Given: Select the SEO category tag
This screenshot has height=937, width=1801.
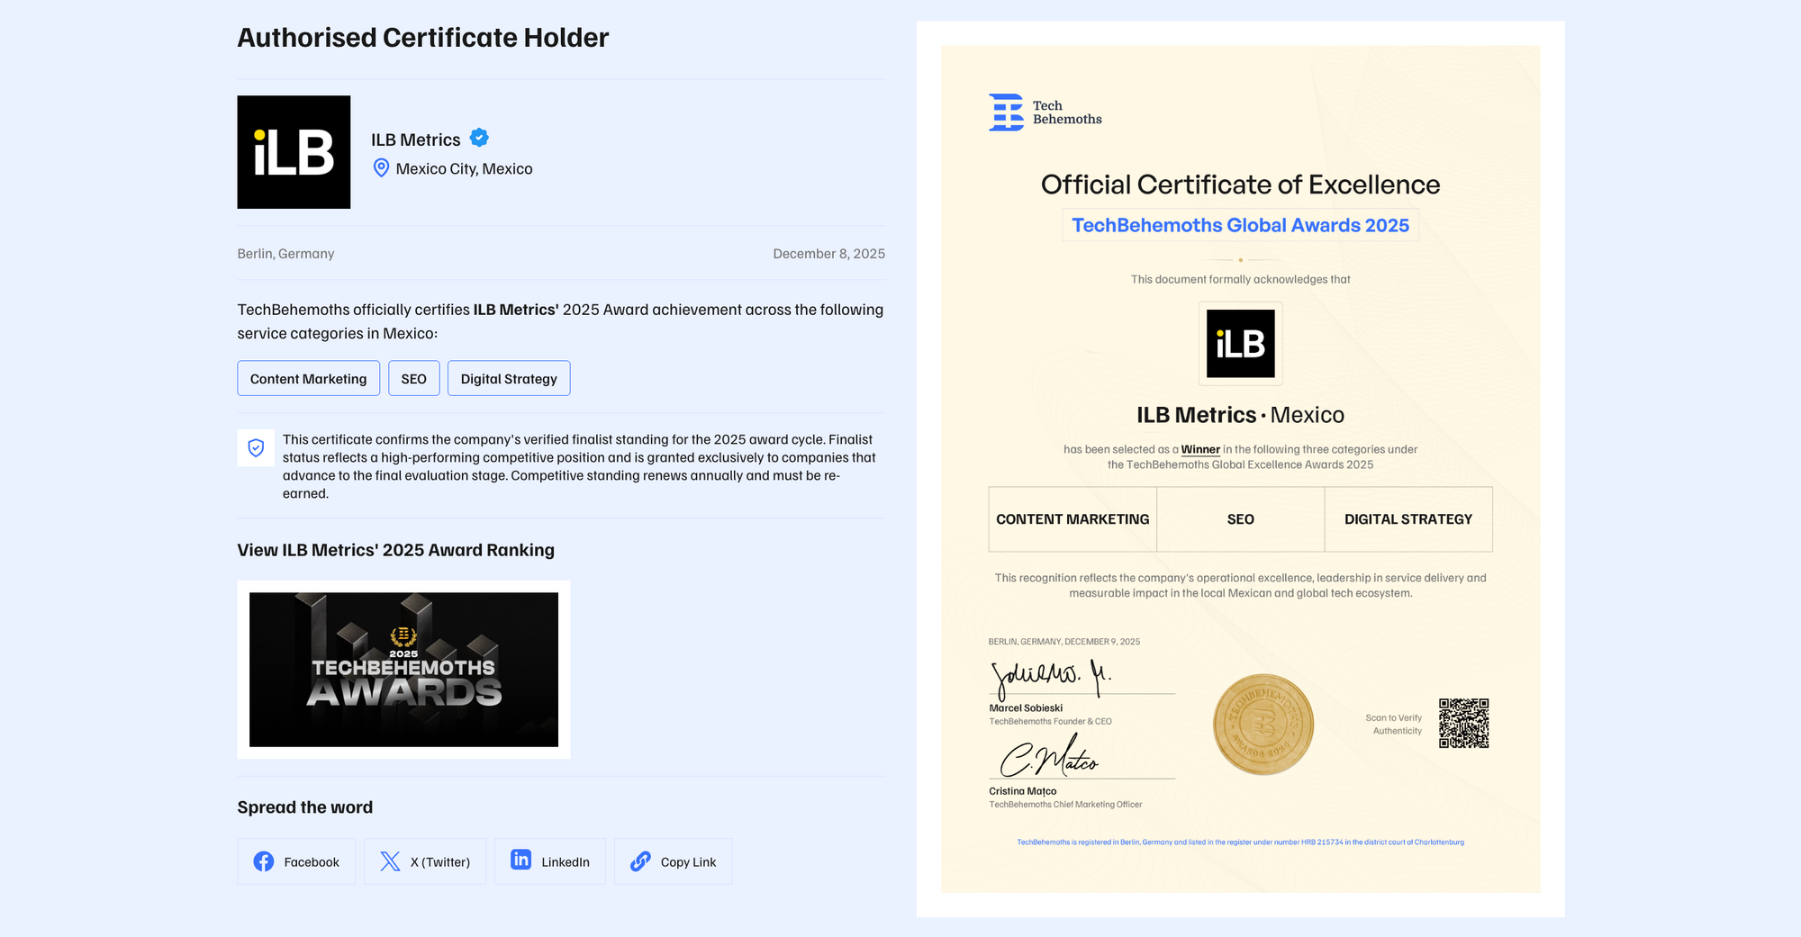Looking at the screenshot, I should 414,378.
